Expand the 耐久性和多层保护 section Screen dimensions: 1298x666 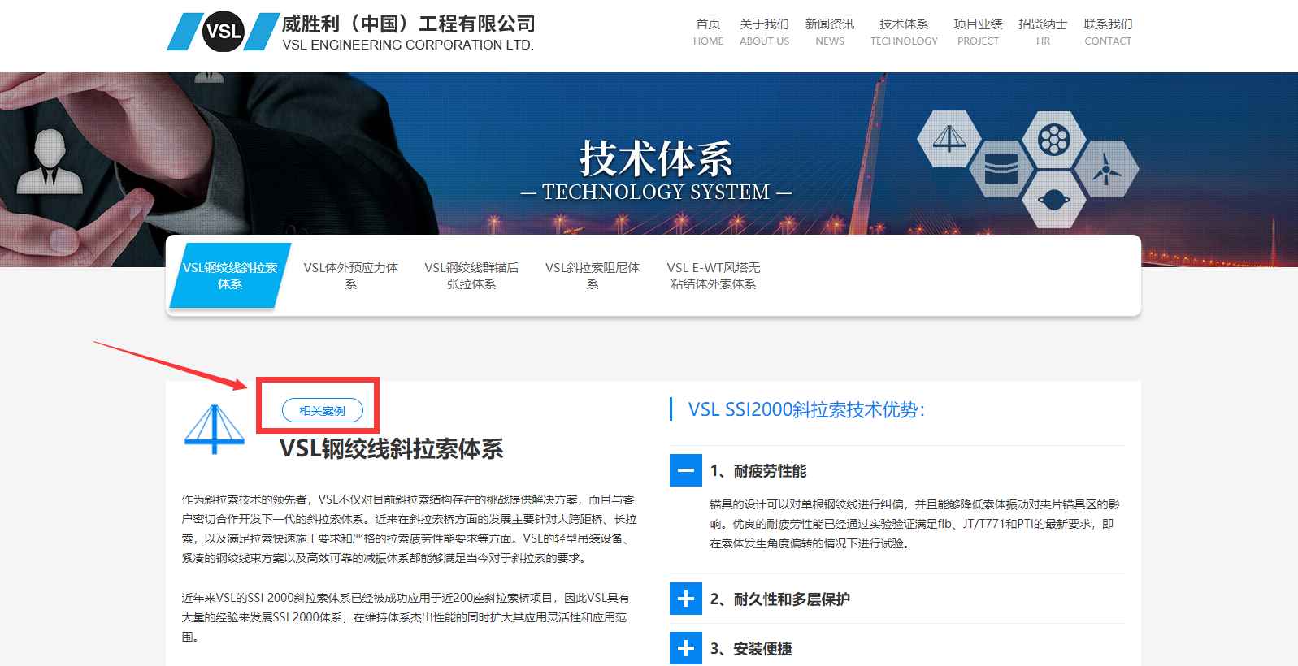click(x=685, y=599)
